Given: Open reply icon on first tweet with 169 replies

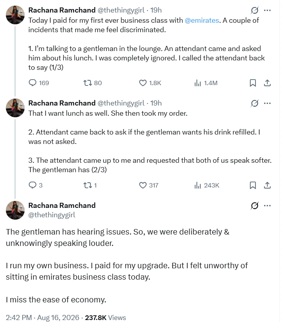Looking at the screenshot, I should tap(32, 83).
